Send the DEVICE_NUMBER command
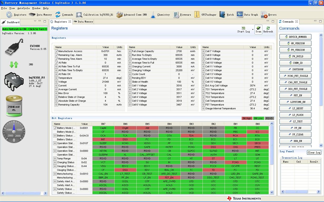Image resolution: width=324 pixels, height=202 pixels. click(x=295, y=37)
